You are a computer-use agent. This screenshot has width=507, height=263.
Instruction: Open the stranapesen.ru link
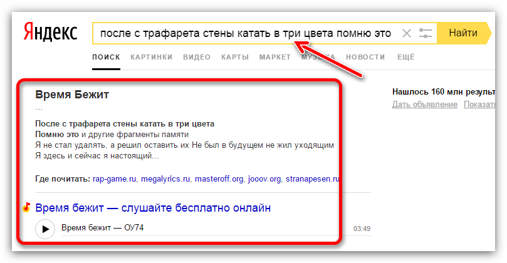tap(312, 179)
